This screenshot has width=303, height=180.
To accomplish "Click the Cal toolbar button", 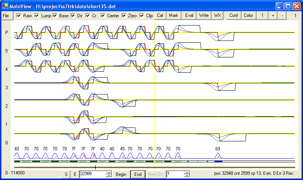I will coord(160,15).
